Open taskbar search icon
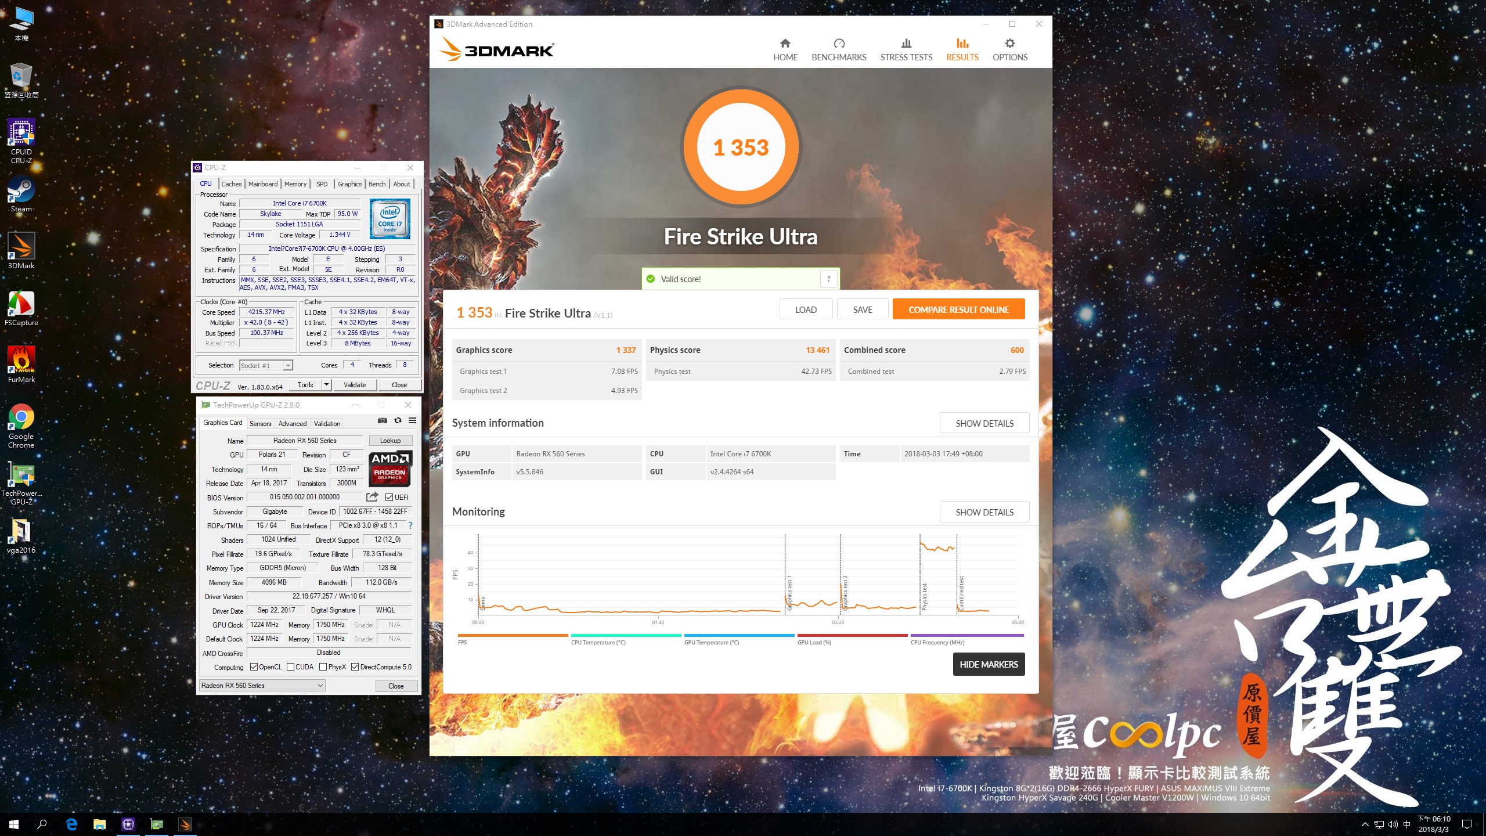 click(x=42, y=824)
